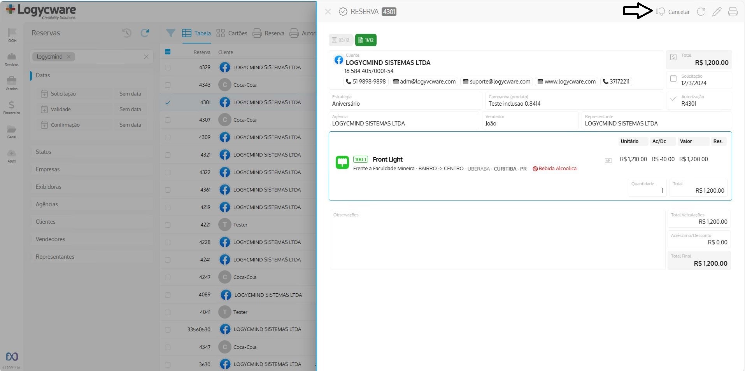Expand the Empresas filter section
Screen dimensions: 745x371
coord(91,169)
